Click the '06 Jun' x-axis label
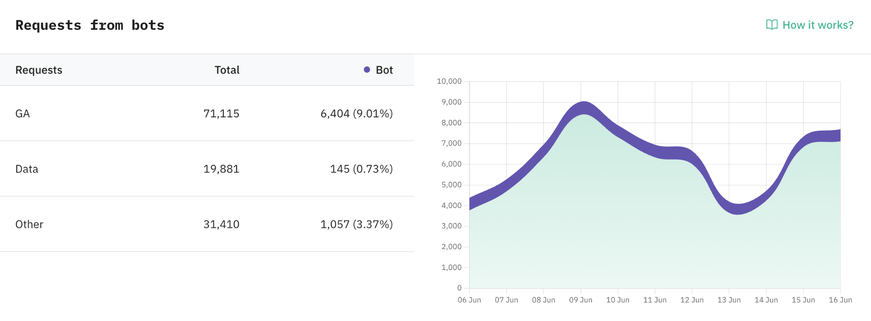This screenshot has width=871, height=321. [x=470, y=300]
